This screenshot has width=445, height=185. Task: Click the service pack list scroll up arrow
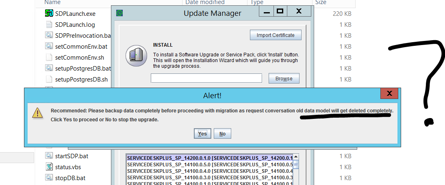[296, 157]
